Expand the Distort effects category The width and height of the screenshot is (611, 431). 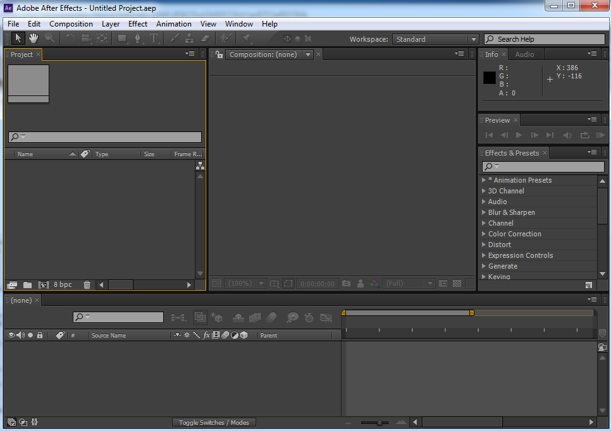pyautogui.click(x=484, y=245)
